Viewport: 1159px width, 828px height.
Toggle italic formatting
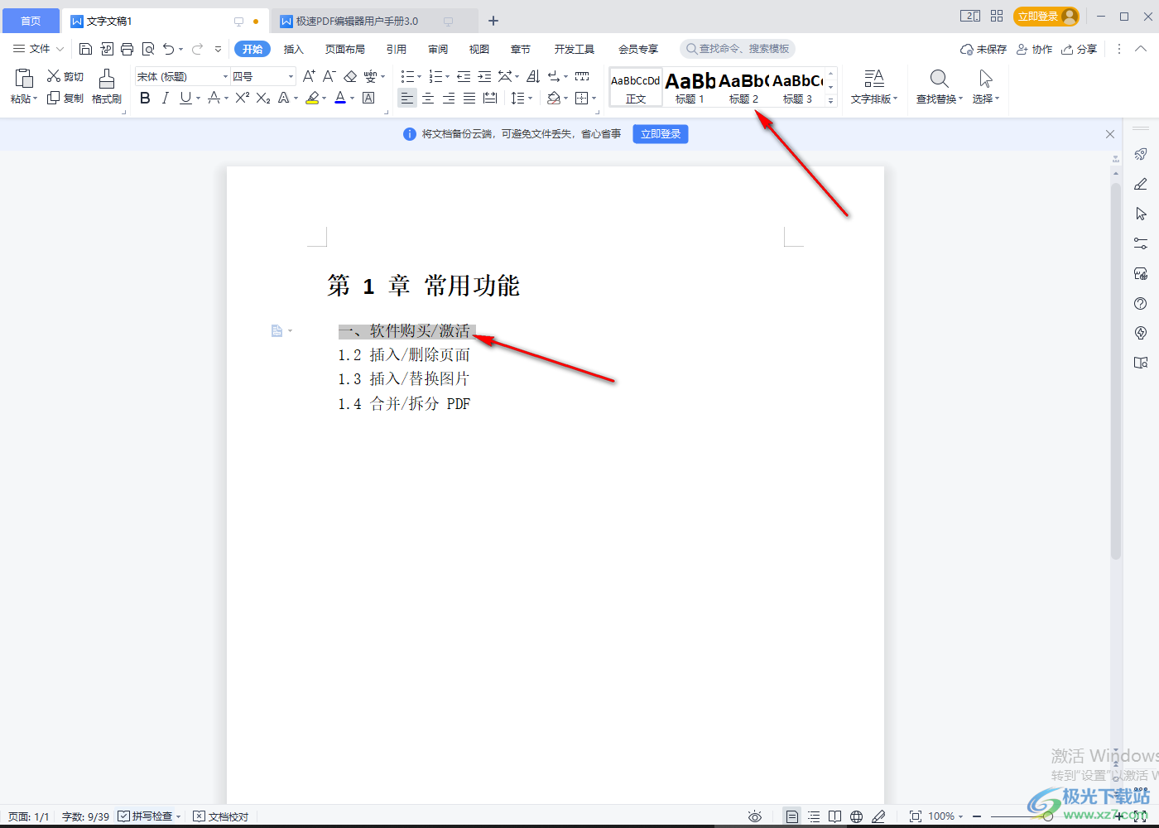(x=165, y=98)
